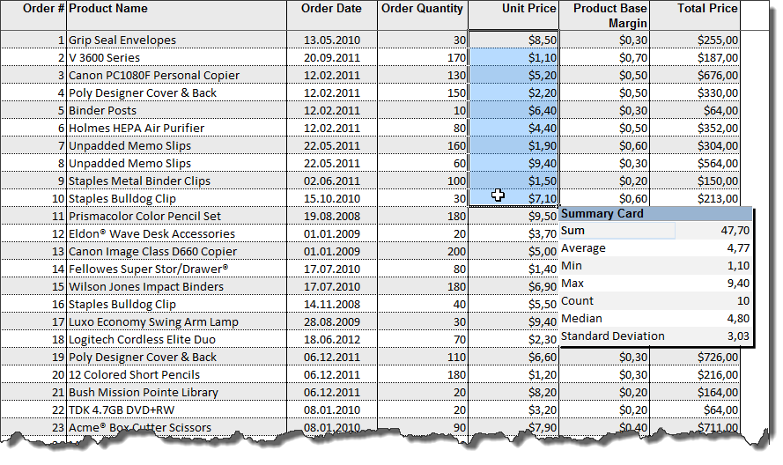
Task: Click the order date 18.06.2012 cell
Action: point(332,340)
